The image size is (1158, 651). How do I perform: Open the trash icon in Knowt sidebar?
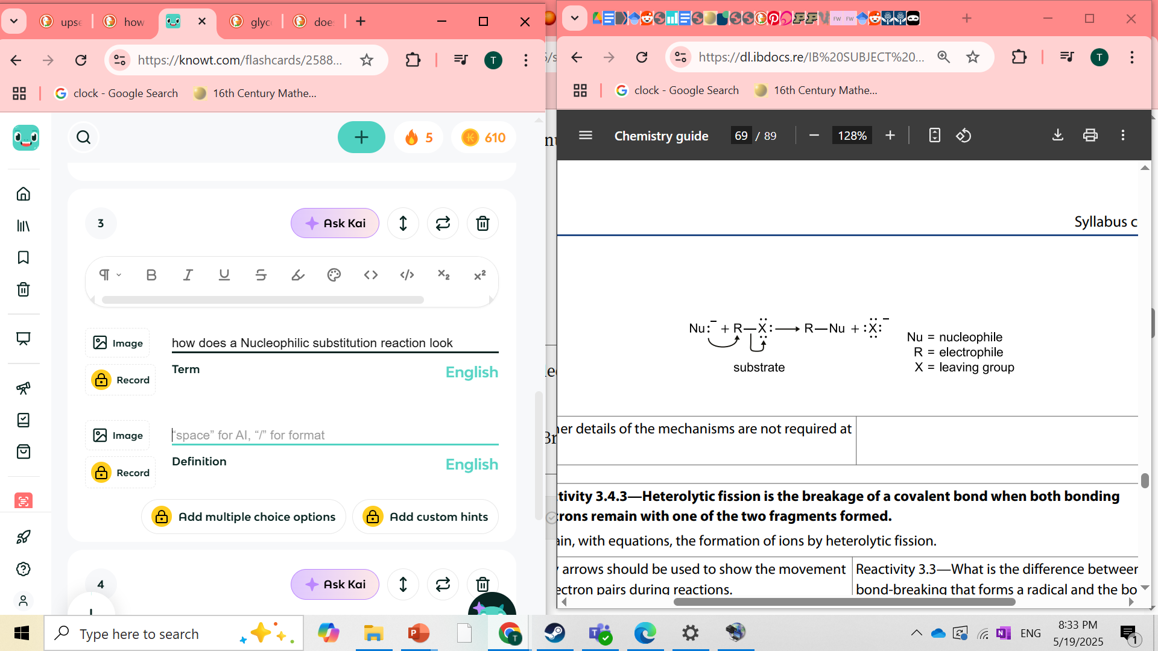click(x=24, y=289)
